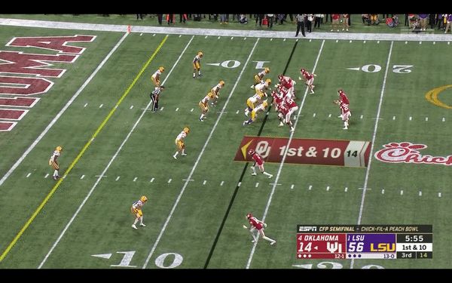Image resolution: width=452 pixels, height=283 pixels.
Task: Click the 3rd quarter indicator
Action: click(407, 255)
